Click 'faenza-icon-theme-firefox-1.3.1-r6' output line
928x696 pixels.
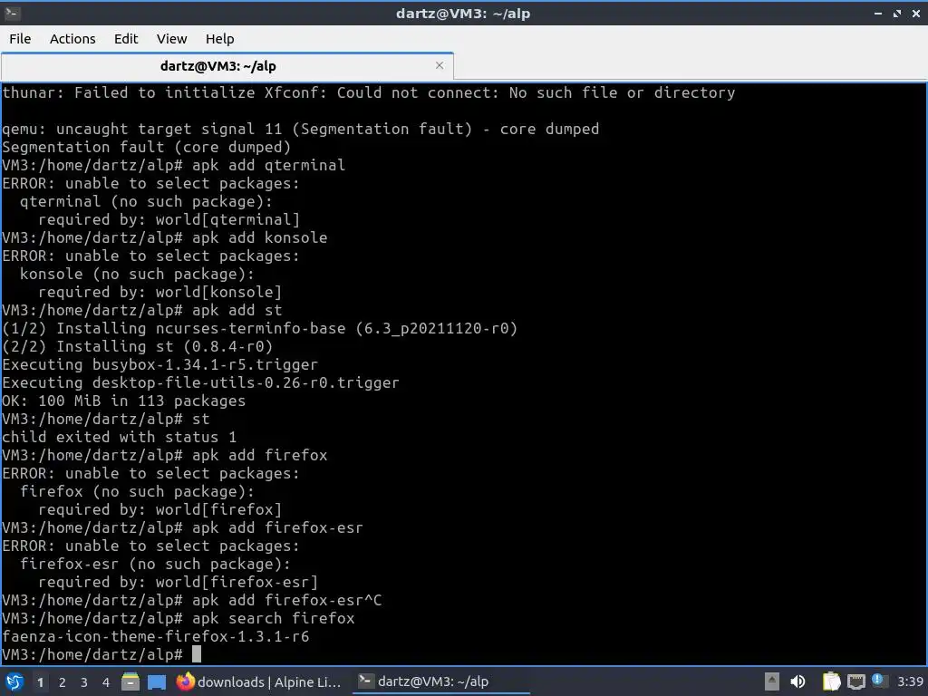click(x=156, y=637)
